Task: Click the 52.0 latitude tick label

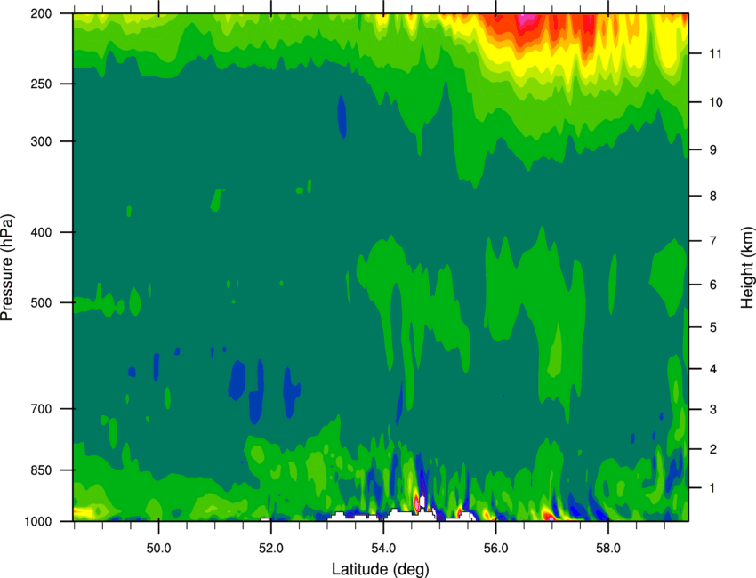Action: (271, 549)
